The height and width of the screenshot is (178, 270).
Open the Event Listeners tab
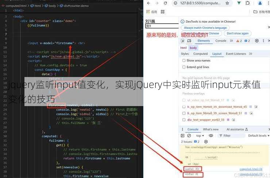click(x=236, y=54)
